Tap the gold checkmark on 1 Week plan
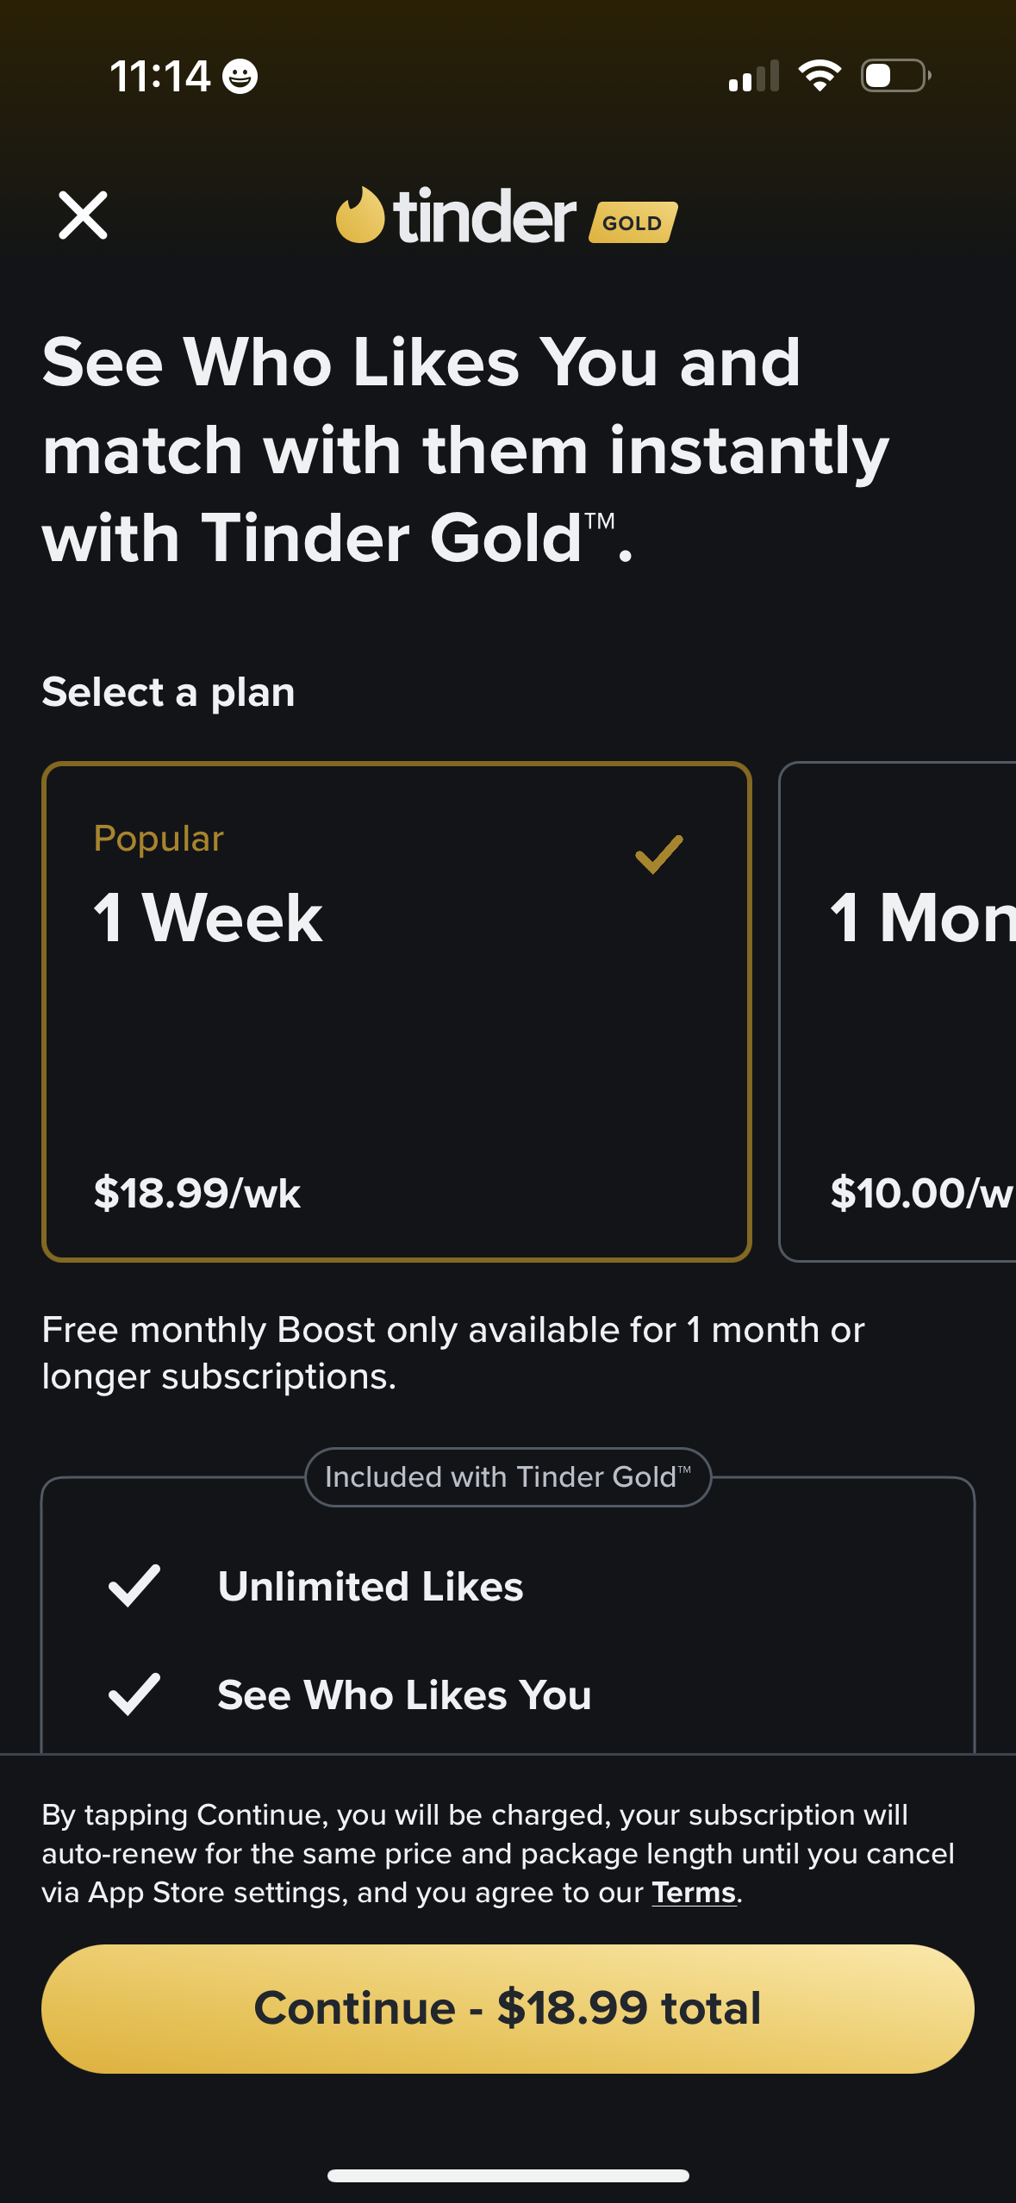1016x2203 pixels. (x=659, y=854)
